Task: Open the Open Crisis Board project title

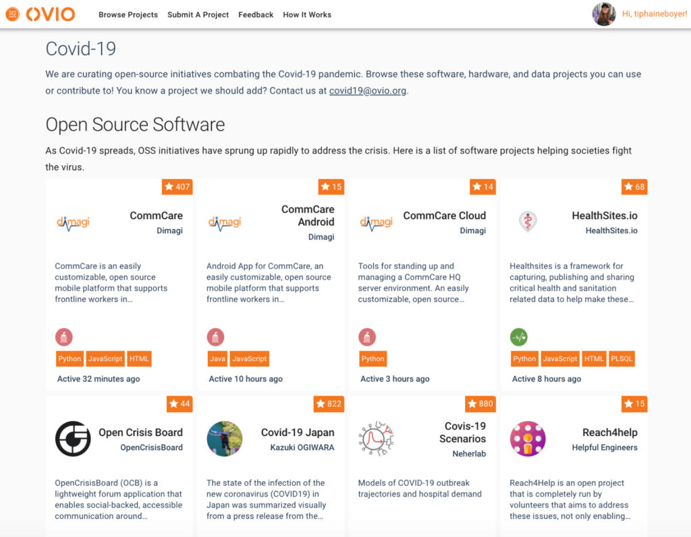Action: tap(140, 433)
